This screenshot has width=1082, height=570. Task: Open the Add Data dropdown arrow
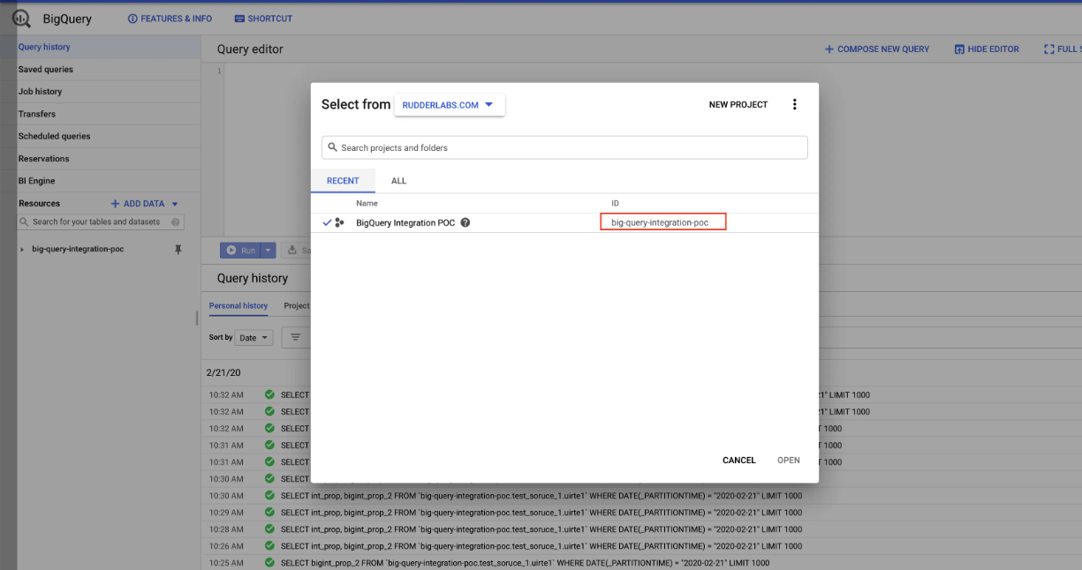click(x=175, y=204)
